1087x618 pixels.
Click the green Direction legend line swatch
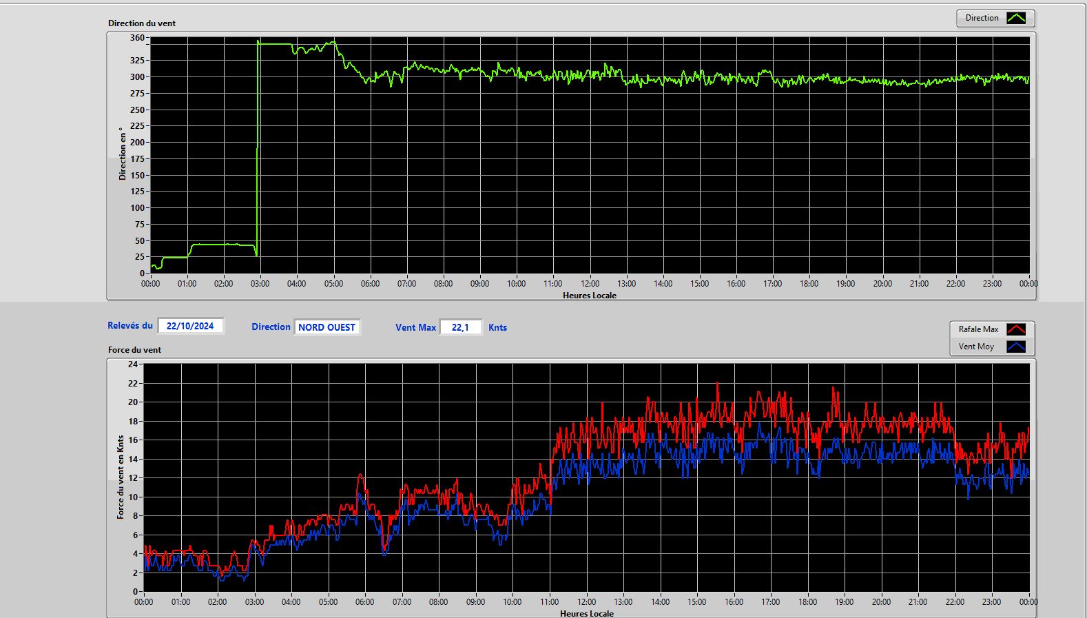point(1016,18)
